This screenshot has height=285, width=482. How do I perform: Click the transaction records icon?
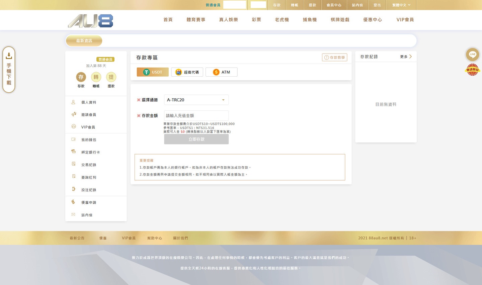pyautogui.click(x=74, y=164)
